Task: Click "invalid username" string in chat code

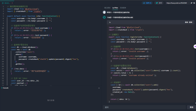Action: click(x=137, y=51)
